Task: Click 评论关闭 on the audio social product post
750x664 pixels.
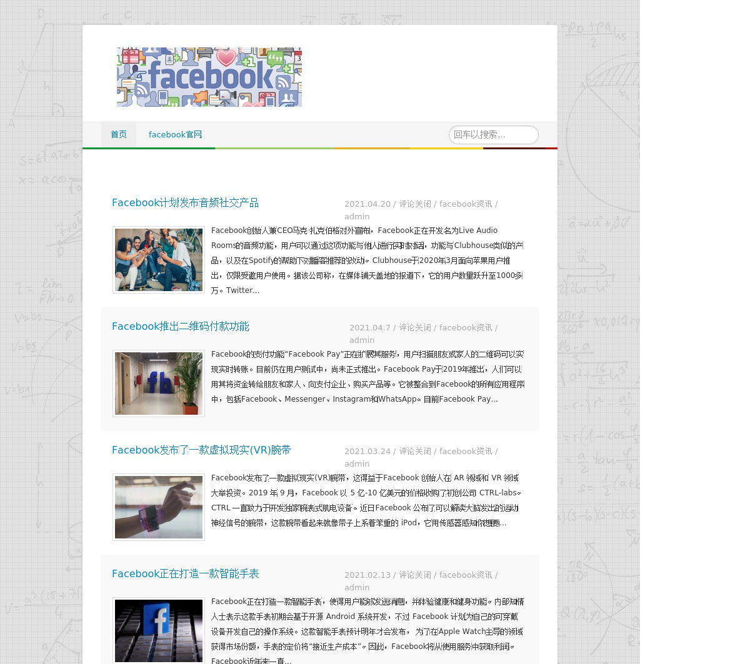Action: [415, 204]
